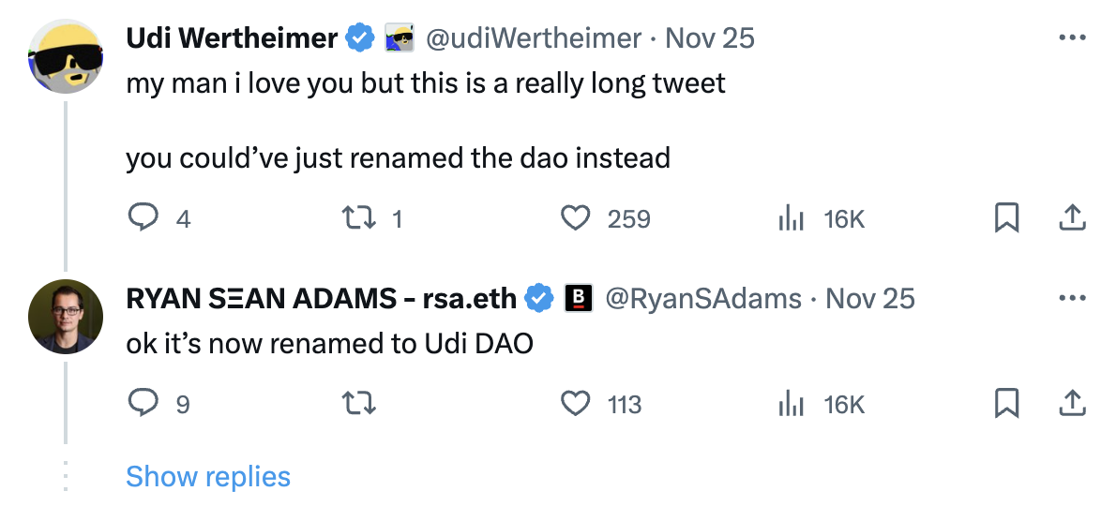Expand thread with Show replies

[x=208, y=476]
